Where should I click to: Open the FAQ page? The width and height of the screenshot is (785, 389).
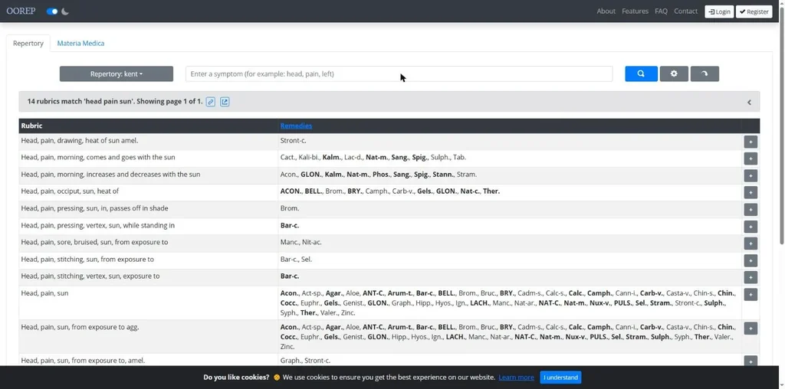(661, 11)
